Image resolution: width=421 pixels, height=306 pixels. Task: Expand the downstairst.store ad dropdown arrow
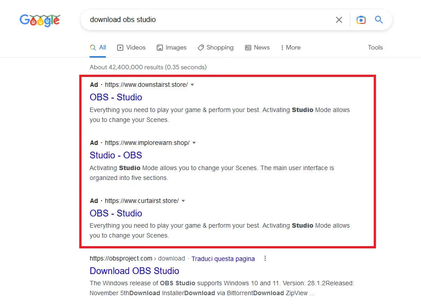(x=192, y=85)
